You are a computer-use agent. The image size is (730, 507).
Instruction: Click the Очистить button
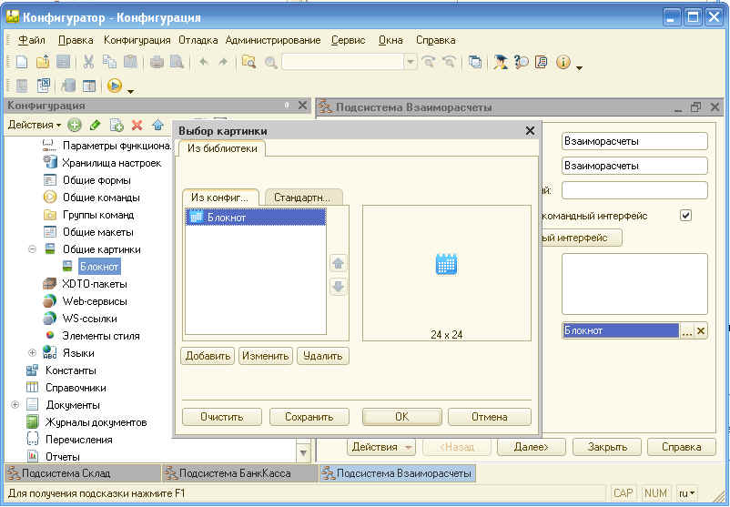point(221,417)
